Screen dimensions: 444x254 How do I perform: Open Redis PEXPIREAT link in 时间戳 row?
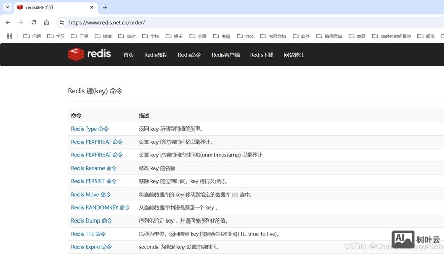click(97, 155)
